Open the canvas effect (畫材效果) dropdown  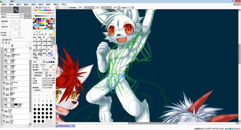pyautogui.click(x=19, y=27)
